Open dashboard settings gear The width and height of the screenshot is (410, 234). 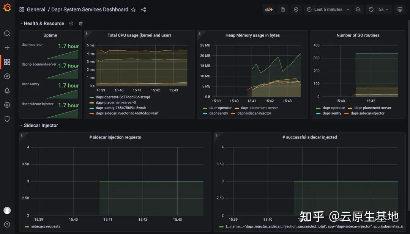click(x=296, y=9)
